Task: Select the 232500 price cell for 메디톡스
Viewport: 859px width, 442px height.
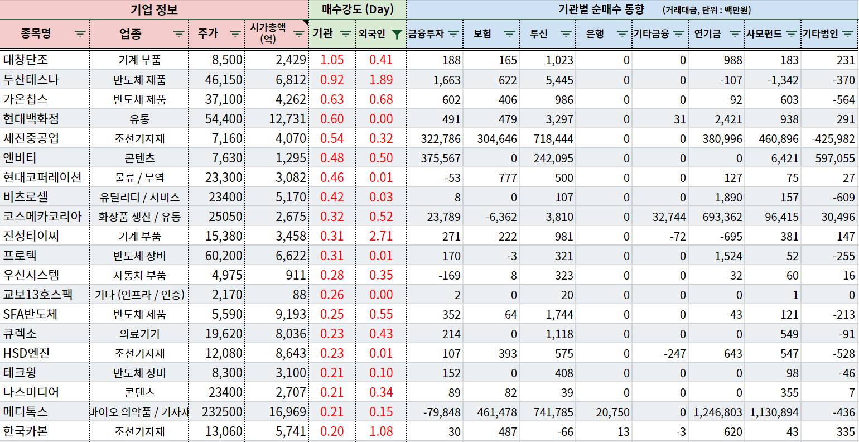Action: click(217, 411)
